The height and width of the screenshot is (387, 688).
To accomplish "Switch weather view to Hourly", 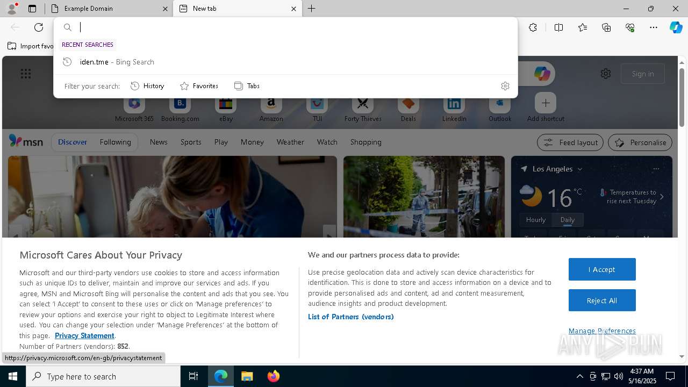I will point(536,220).
